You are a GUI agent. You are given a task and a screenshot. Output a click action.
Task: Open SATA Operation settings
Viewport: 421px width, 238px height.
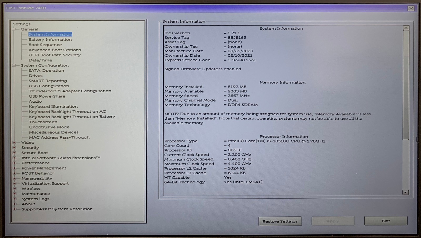46,70
